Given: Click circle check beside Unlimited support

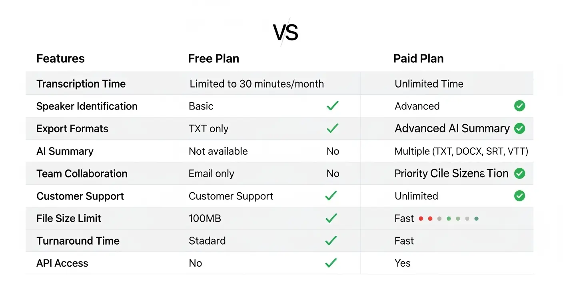Looking at the screenshot, I should pos(519,196).
